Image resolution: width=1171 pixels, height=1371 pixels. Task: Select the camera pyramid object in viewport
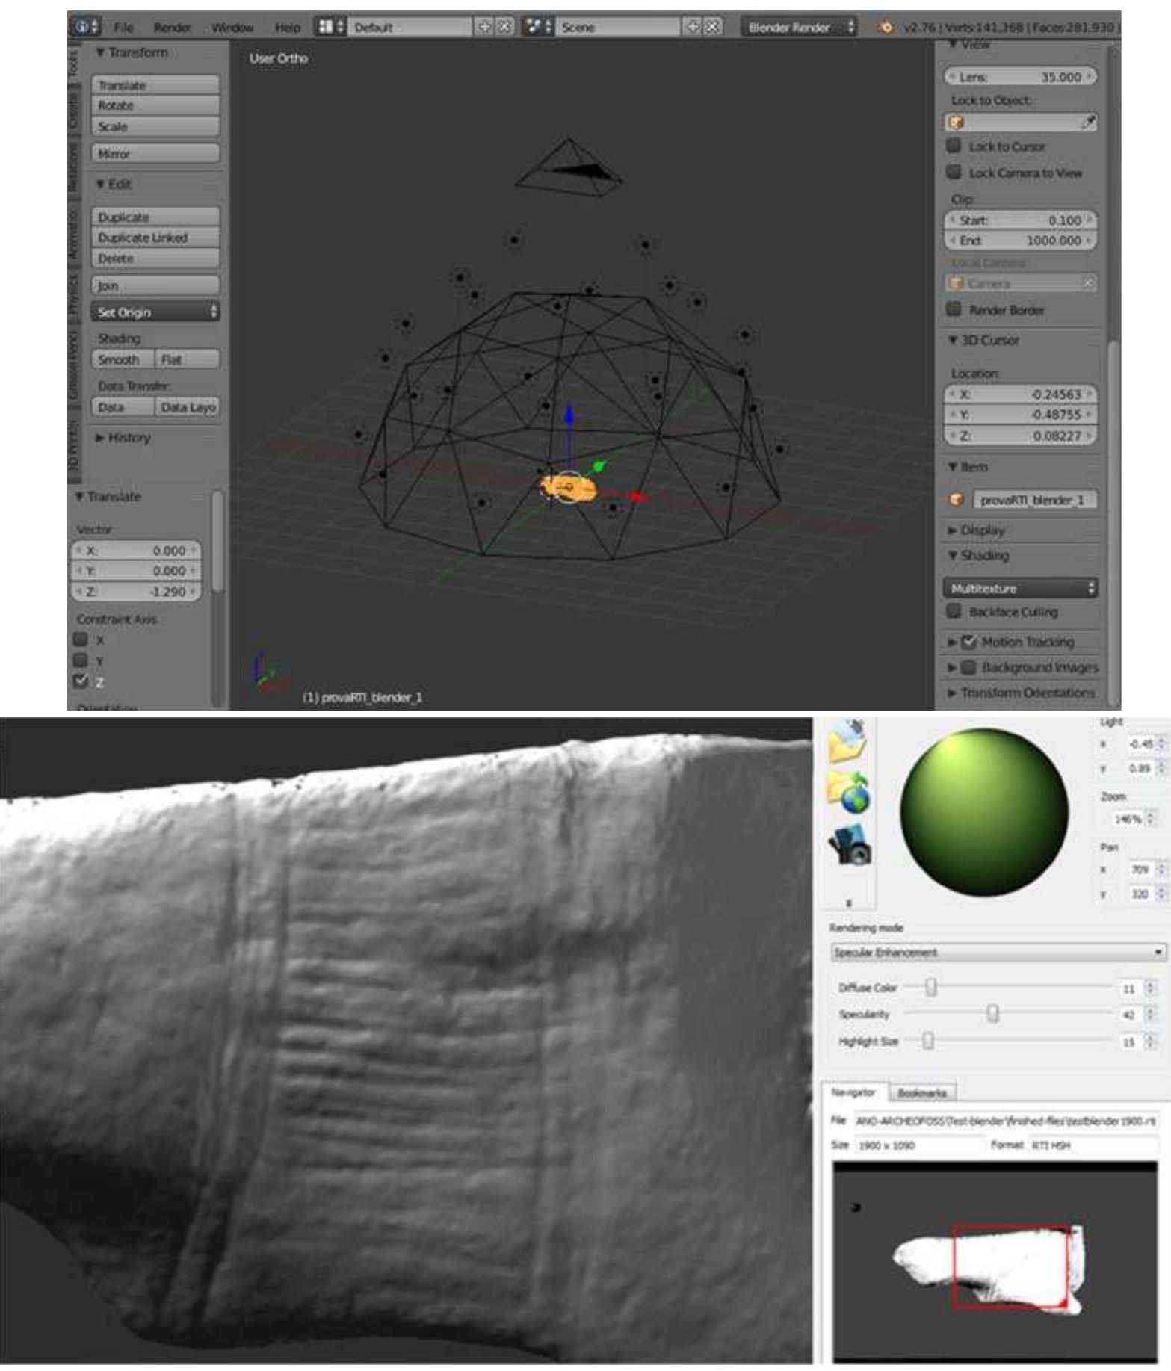pos(569,167)
